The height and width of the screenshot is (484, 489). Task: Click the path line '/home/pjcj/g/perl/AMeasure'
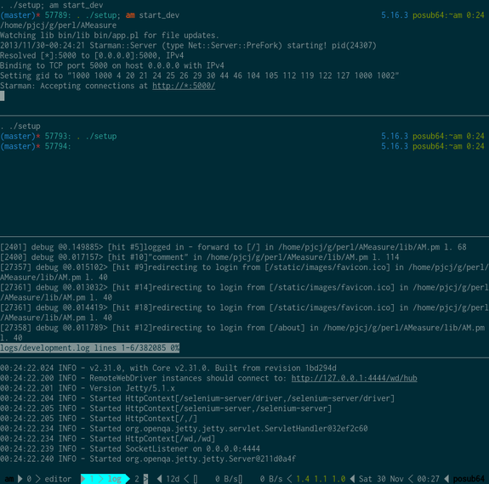(x=59, y=25)
